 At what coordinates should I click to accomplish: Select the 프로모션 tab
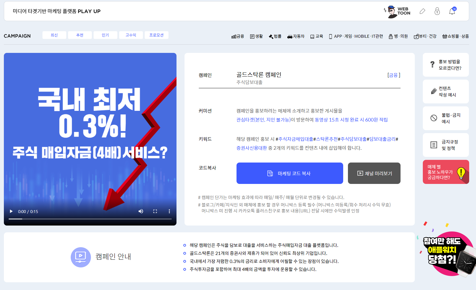pos(157,35)
